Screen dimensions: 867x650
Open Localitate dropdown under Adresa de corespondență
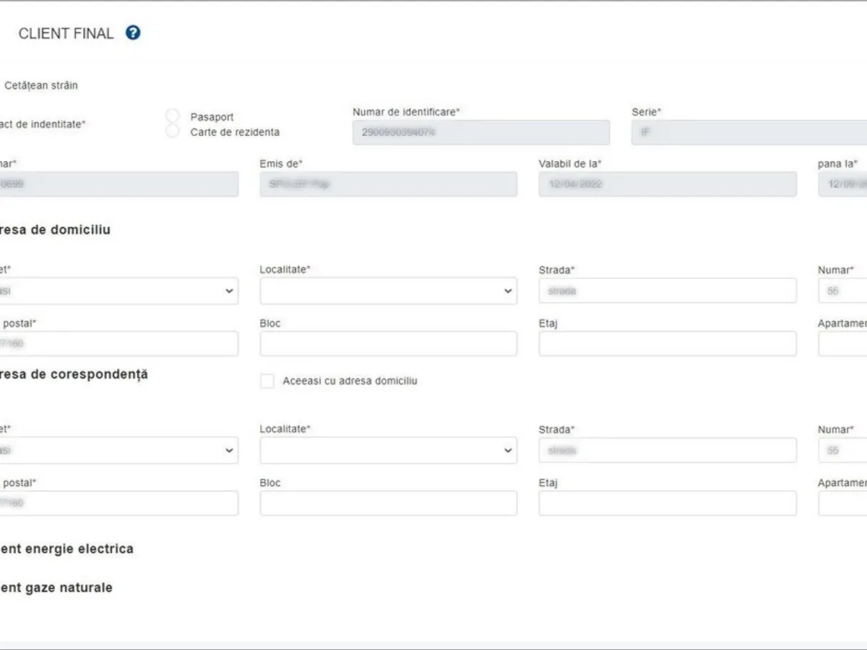point(388,451)
